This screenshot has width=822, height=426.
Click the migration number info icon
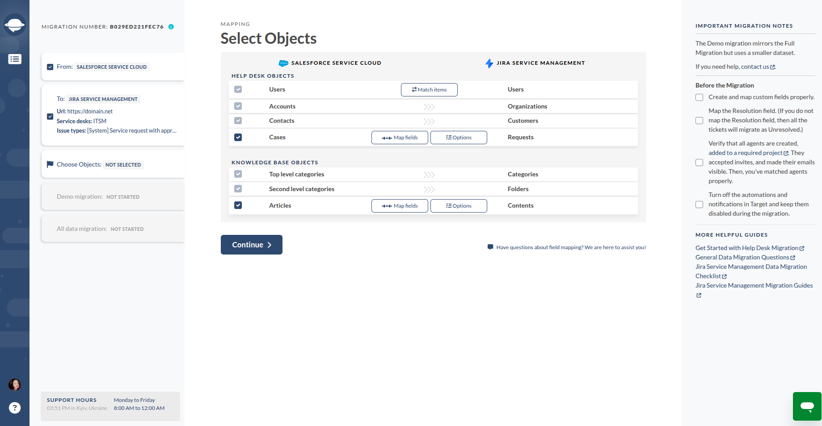[x=171, y=27]
